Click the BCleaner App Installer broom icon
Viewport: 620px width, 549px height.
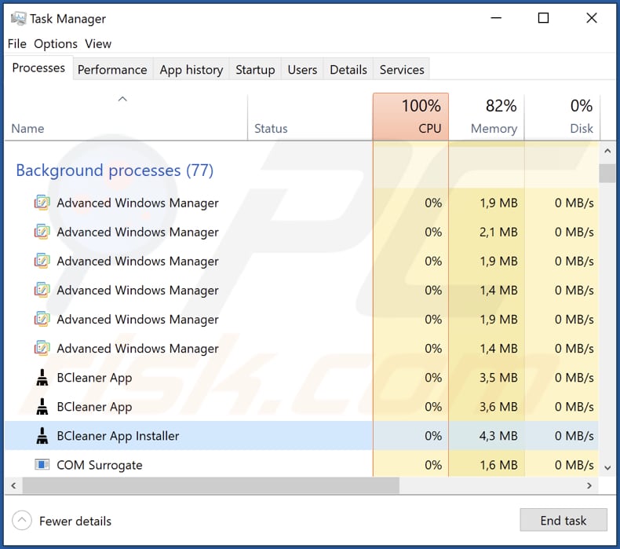point(42,436)
